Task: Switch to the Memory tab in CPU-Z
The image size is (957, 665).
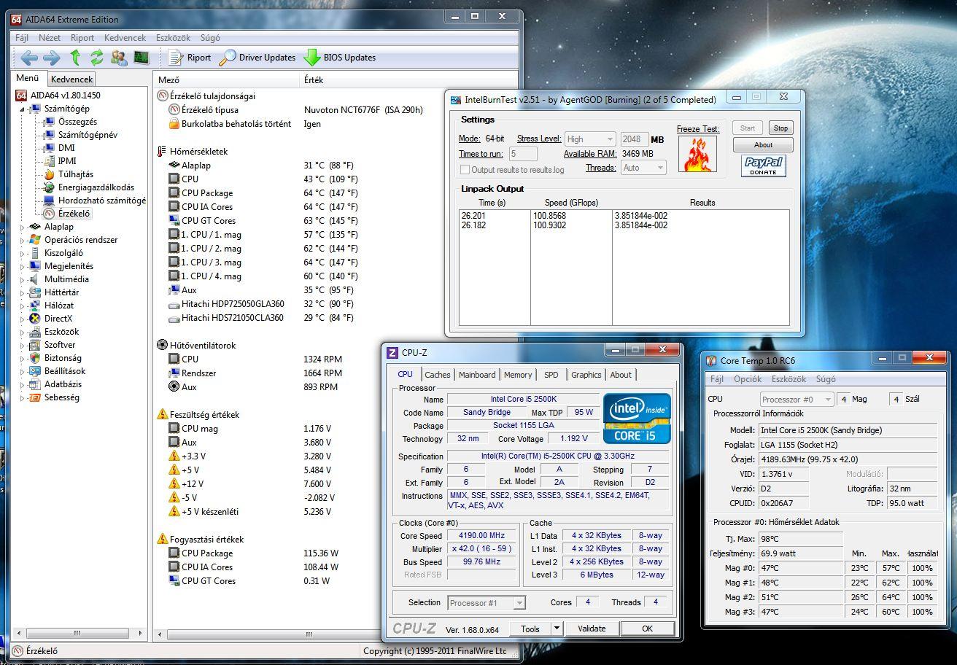Action: (x=518, y=375)
